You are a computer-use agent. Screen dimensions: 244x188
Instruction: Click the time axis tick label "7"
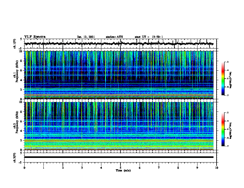click(x=159, y=168)
